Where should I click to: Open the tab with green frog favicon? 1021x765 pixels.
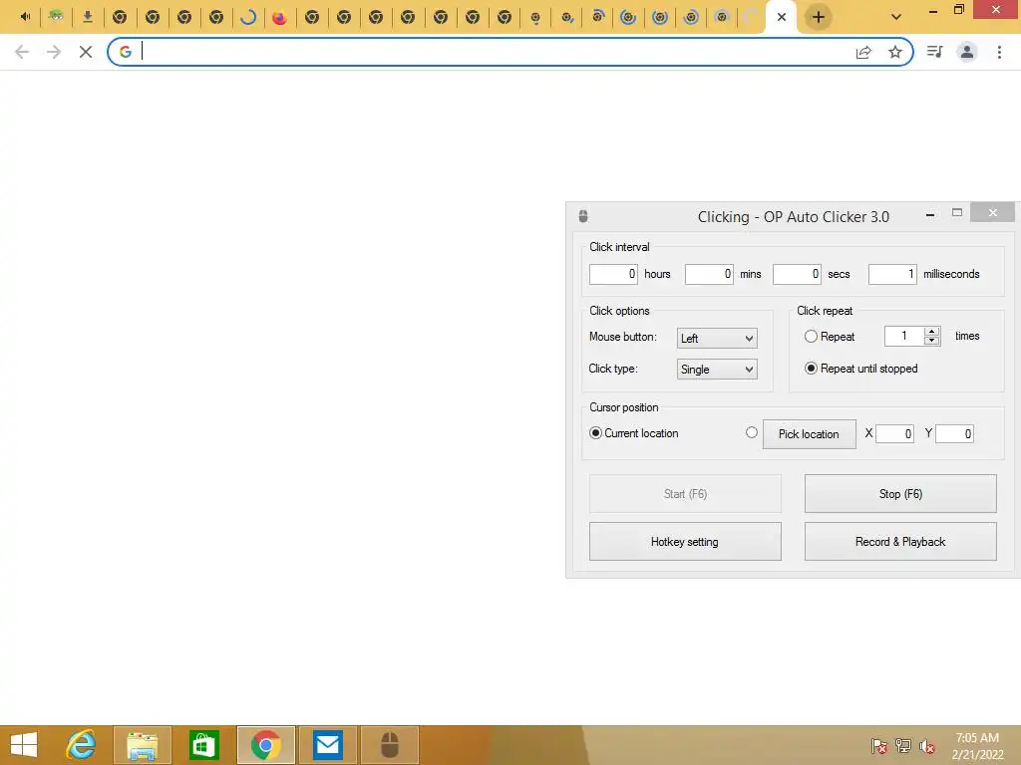(56, 17)
